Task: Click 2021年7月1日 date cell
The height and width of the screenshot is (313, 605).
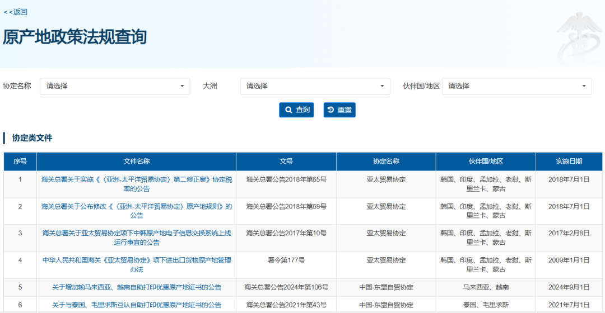Action: tap(569, 305)
